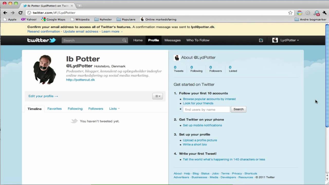Open Yahoo! bookmark
This screenshot has width=329, height=185.
point(29,19)
